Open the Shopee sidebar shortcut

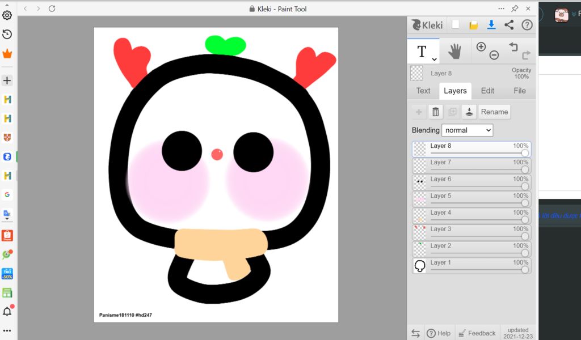click(7, 235)
